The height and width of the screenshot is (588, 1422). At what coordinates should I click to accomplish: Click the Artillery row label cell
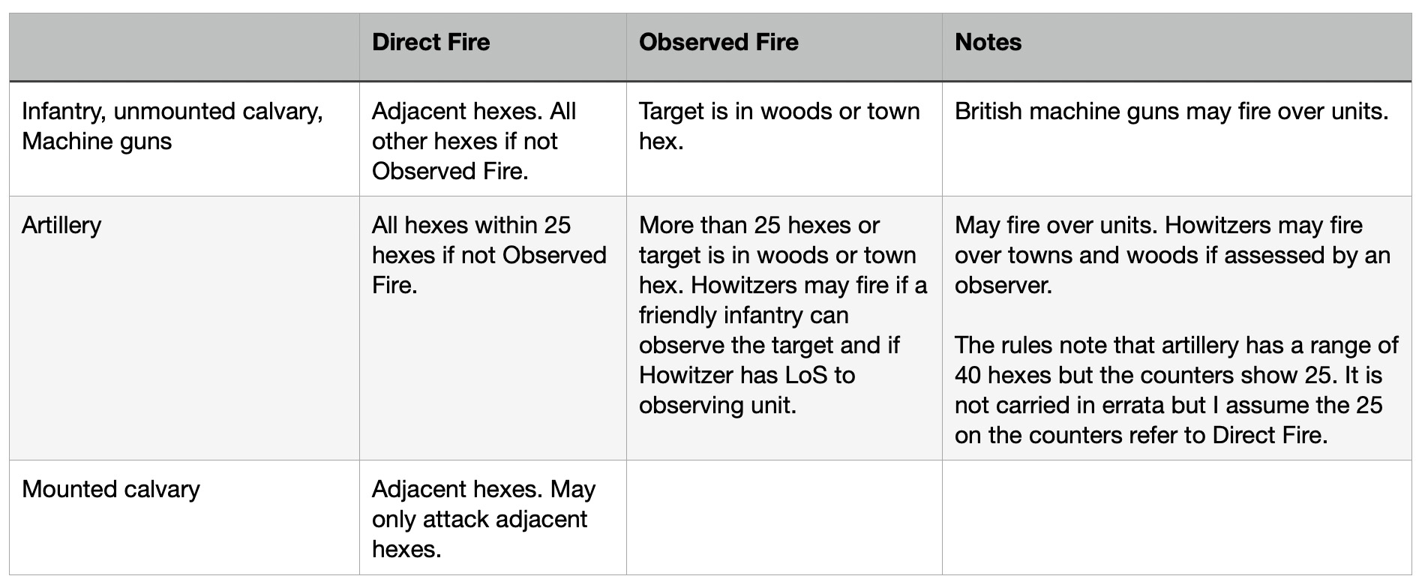[184, 328]
